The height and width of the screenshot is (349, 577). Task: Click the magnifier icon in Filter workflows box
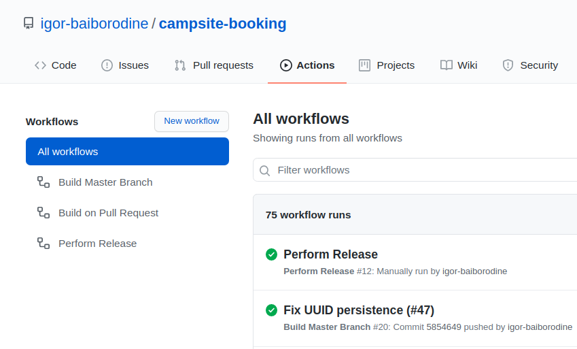(264, 170)
